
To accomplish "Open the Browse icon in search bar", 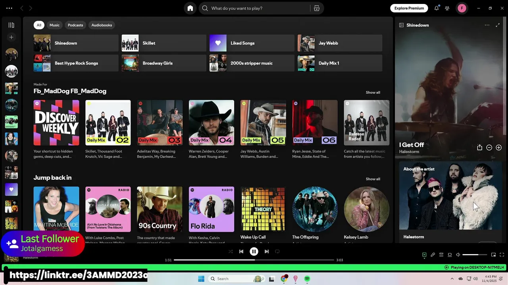I will [317, 8].
